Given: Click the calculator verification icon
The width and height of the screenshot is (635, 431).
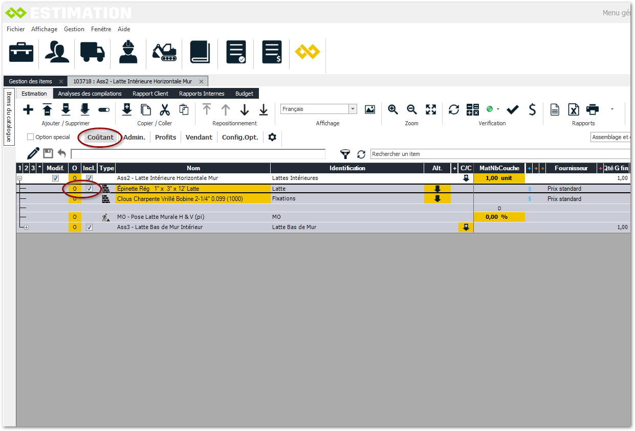Looking at the screenshot, I should coord(472,109).
